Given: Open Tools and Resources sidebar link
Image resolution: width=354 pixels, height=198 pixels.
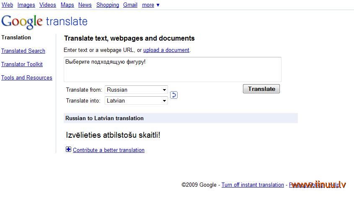Looking at the screenshot, I should coord(27,77).
